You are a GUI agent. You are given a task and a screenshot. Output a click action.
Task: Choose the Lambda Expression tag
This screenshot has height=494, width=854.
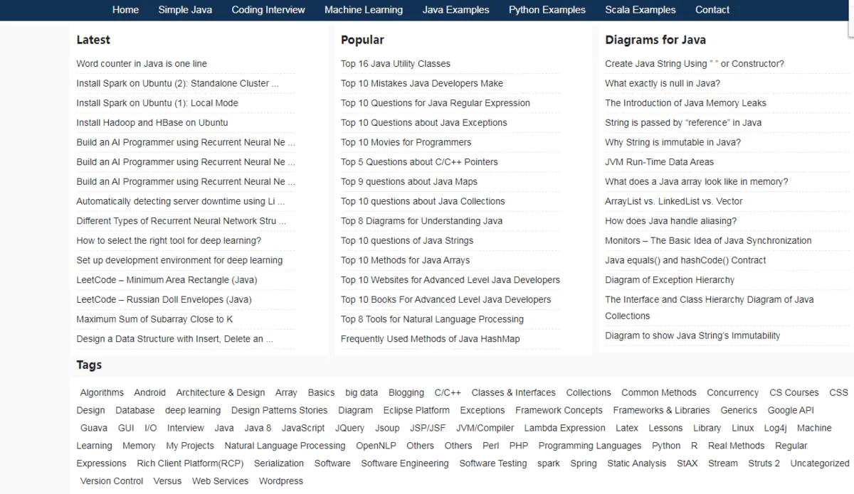point(565,428)
